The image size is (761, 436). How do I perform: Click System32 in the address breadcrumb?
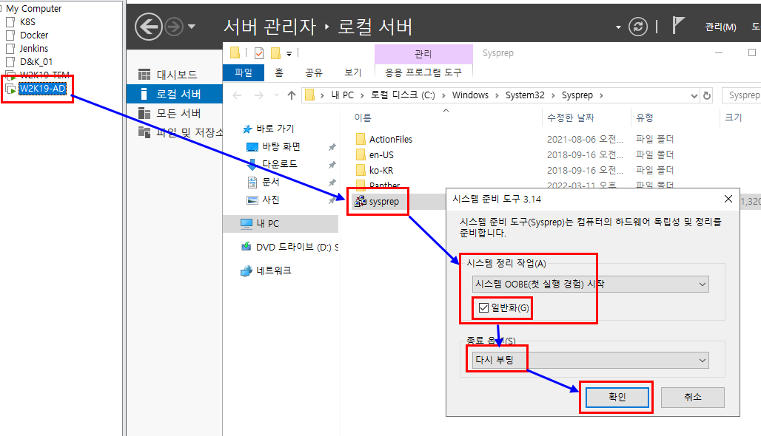pos(525,95)
